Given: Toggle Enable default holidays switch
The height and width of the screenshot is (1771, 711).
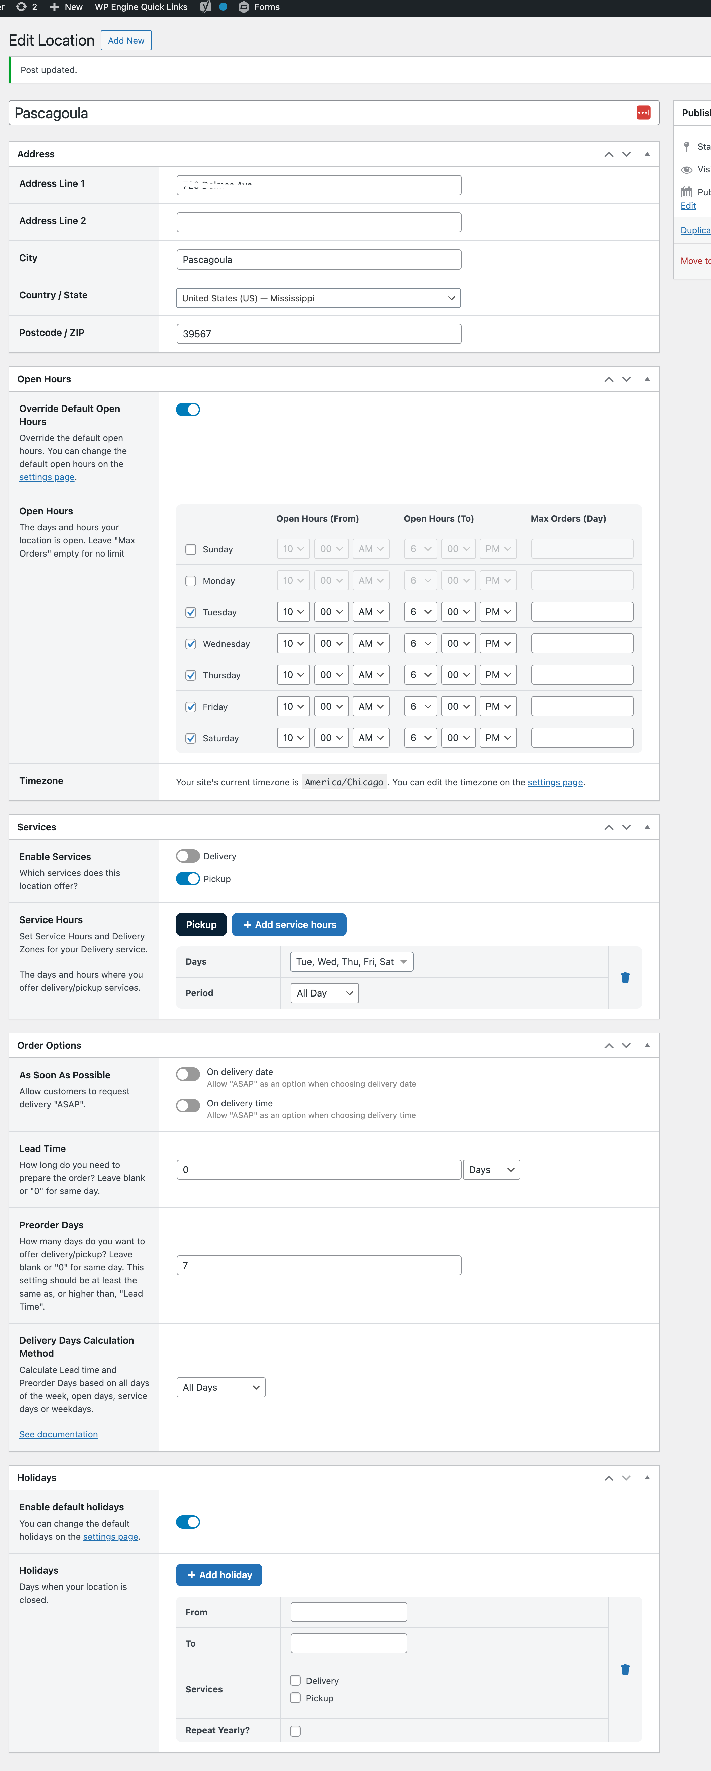Looking at the screenshot, I should tap(188, 1522).
